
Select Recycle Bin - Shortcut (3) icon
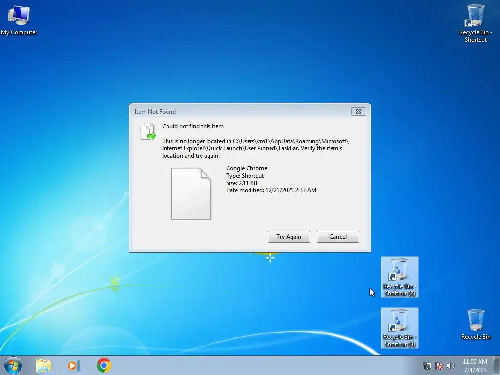pos(399,328)
